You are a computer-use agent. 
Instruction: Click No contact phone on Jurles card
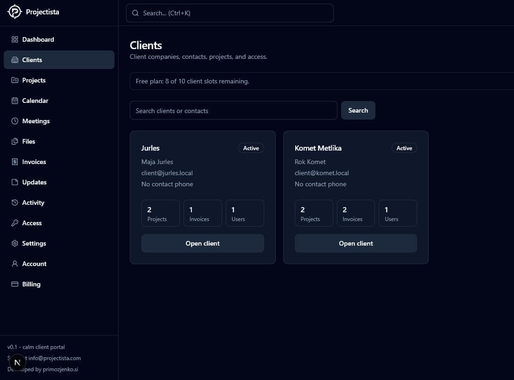click(167, 184)
